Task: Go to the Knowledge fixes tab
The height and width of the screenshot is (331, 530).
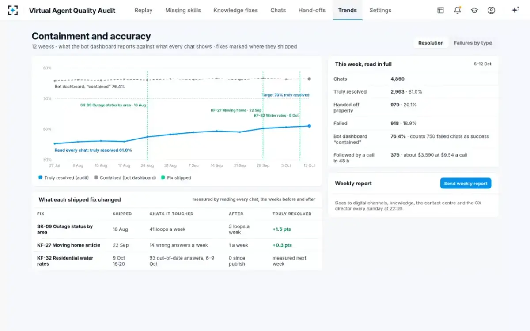Action: [x=235, y=10]
